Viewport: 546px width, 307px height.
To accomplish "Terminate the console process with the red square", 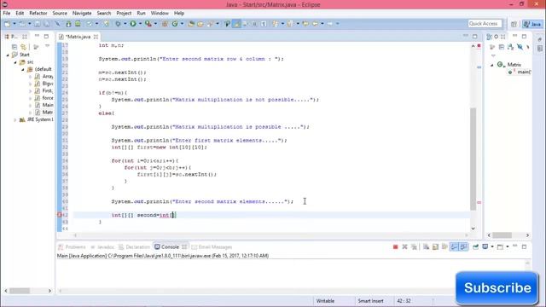I will pyautogui.click(x=395, y=246).
